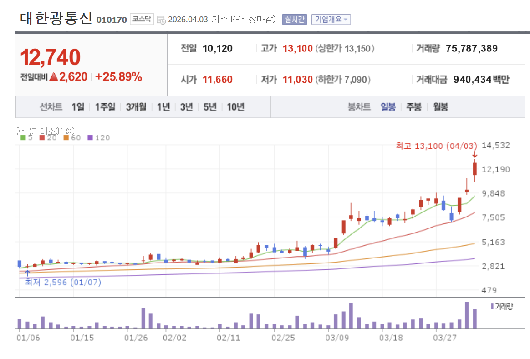Image resolution: width=530 pixels, height=359 pixels.
Task: Click the 상한가 13,150 upper limit text
Action: coord(345,48)
